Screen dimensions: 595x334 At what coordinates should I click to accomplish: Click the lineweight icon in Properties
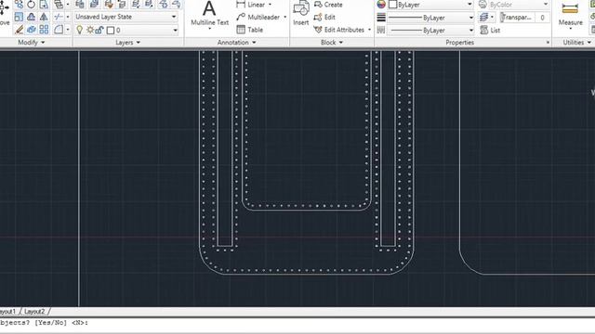pos(381,18)
